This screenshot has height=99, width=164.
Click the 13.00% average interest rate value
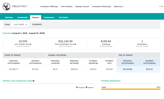23,41
